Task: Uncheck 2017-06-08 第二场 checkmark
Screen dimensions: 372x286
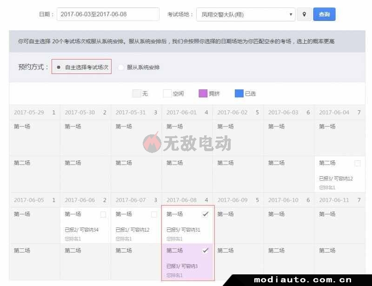Action: tap(205, 251)
